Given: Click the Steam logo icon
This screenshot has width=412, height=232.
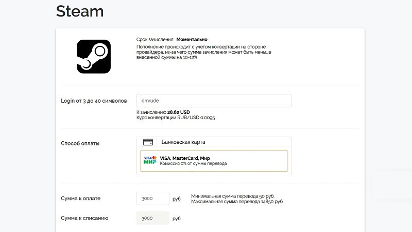Looking at the screenshot, I should [94, 57].
